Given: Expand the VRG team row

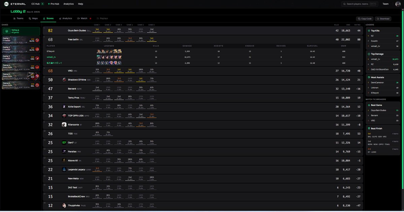Looking at the screenshot, I should click(203, 71).
